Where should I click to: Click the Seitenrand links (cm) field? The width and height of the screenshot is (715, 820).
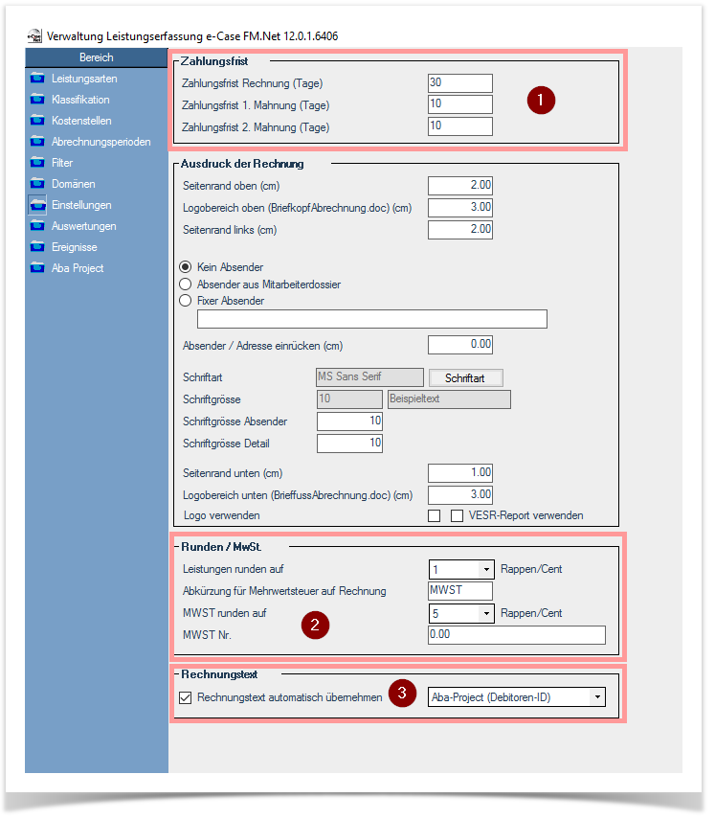[460, 229]
